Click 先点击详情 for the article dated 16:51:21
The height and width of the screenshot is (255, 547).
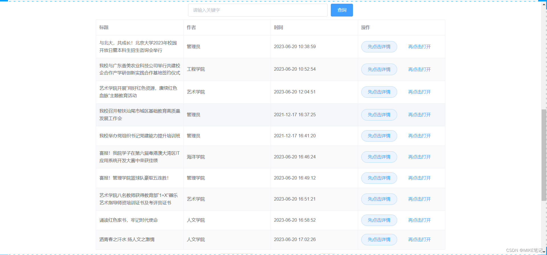tap(379, 199)
